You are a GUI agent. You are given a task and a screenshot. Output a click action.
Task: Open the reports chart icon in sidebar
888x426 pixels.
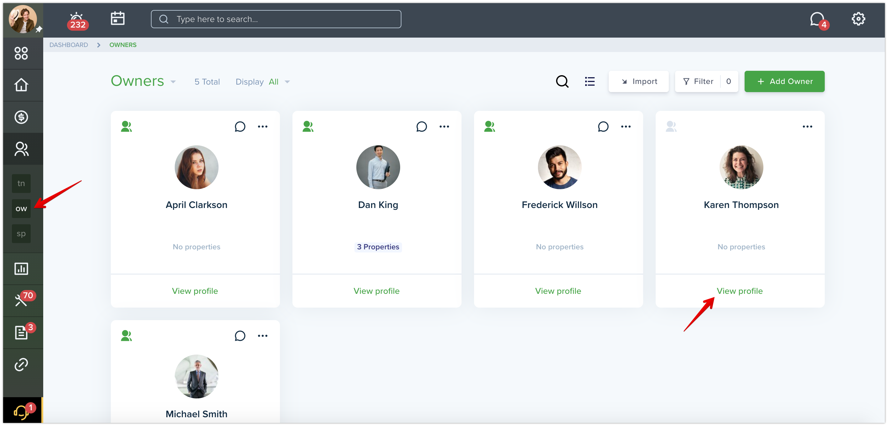click(21, 269)
